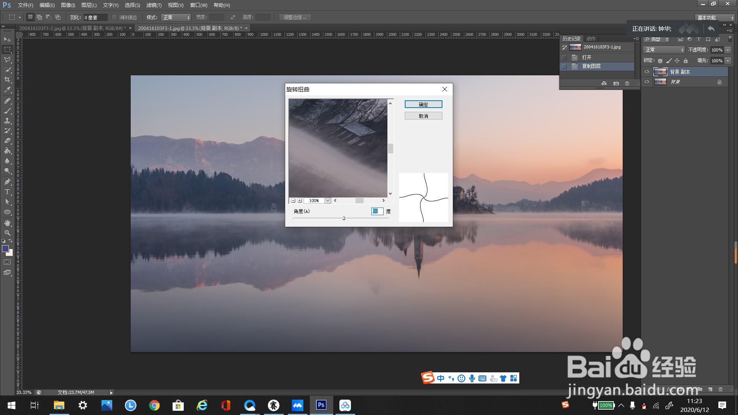This screenshot has width=738, height=415.
Task: Switch to the 200416103F3-2.jpg document tab
Action: pyautogui.click(x=71, y=28)
